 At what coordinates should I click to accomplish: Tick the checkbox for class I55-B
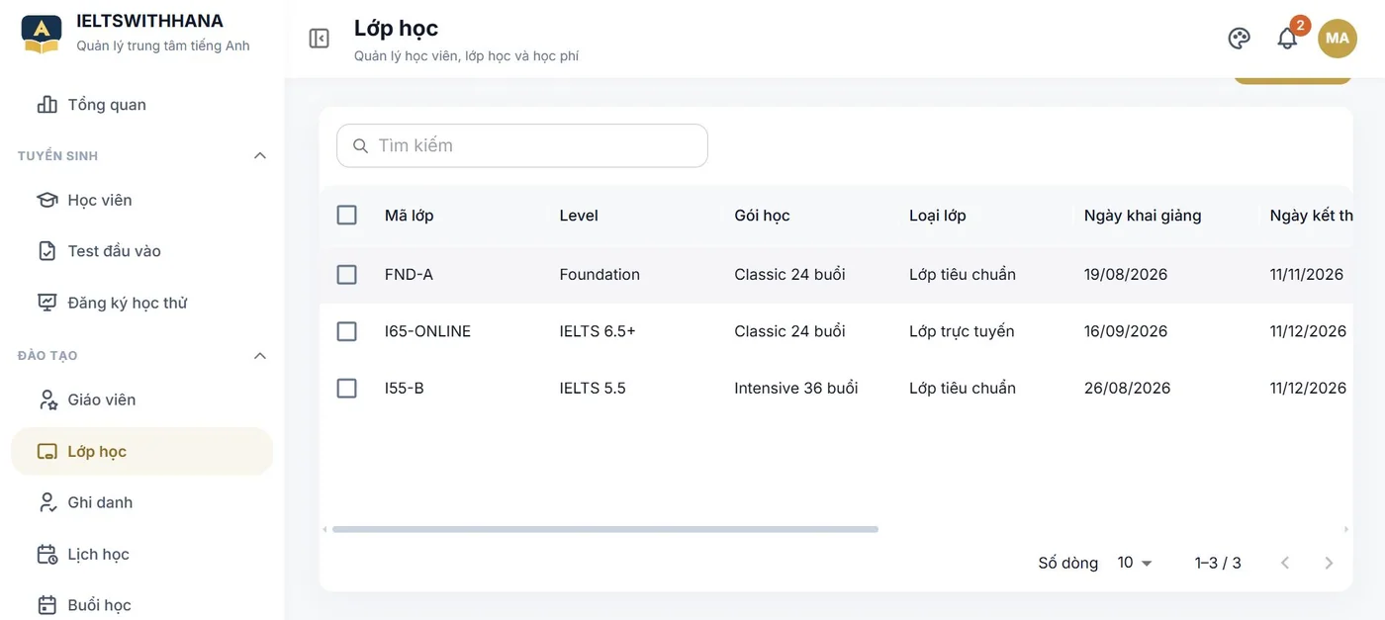[346, 388]
